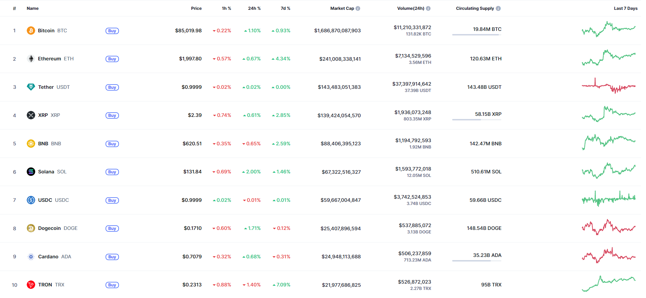The width and height of the screenshot is (646, 298).
Task: Click Cardano's circulating supply progress bar
Action: 477,261
